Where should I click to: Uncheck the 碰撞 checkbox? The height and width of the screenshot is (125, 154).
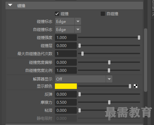[x=57, y=14]
